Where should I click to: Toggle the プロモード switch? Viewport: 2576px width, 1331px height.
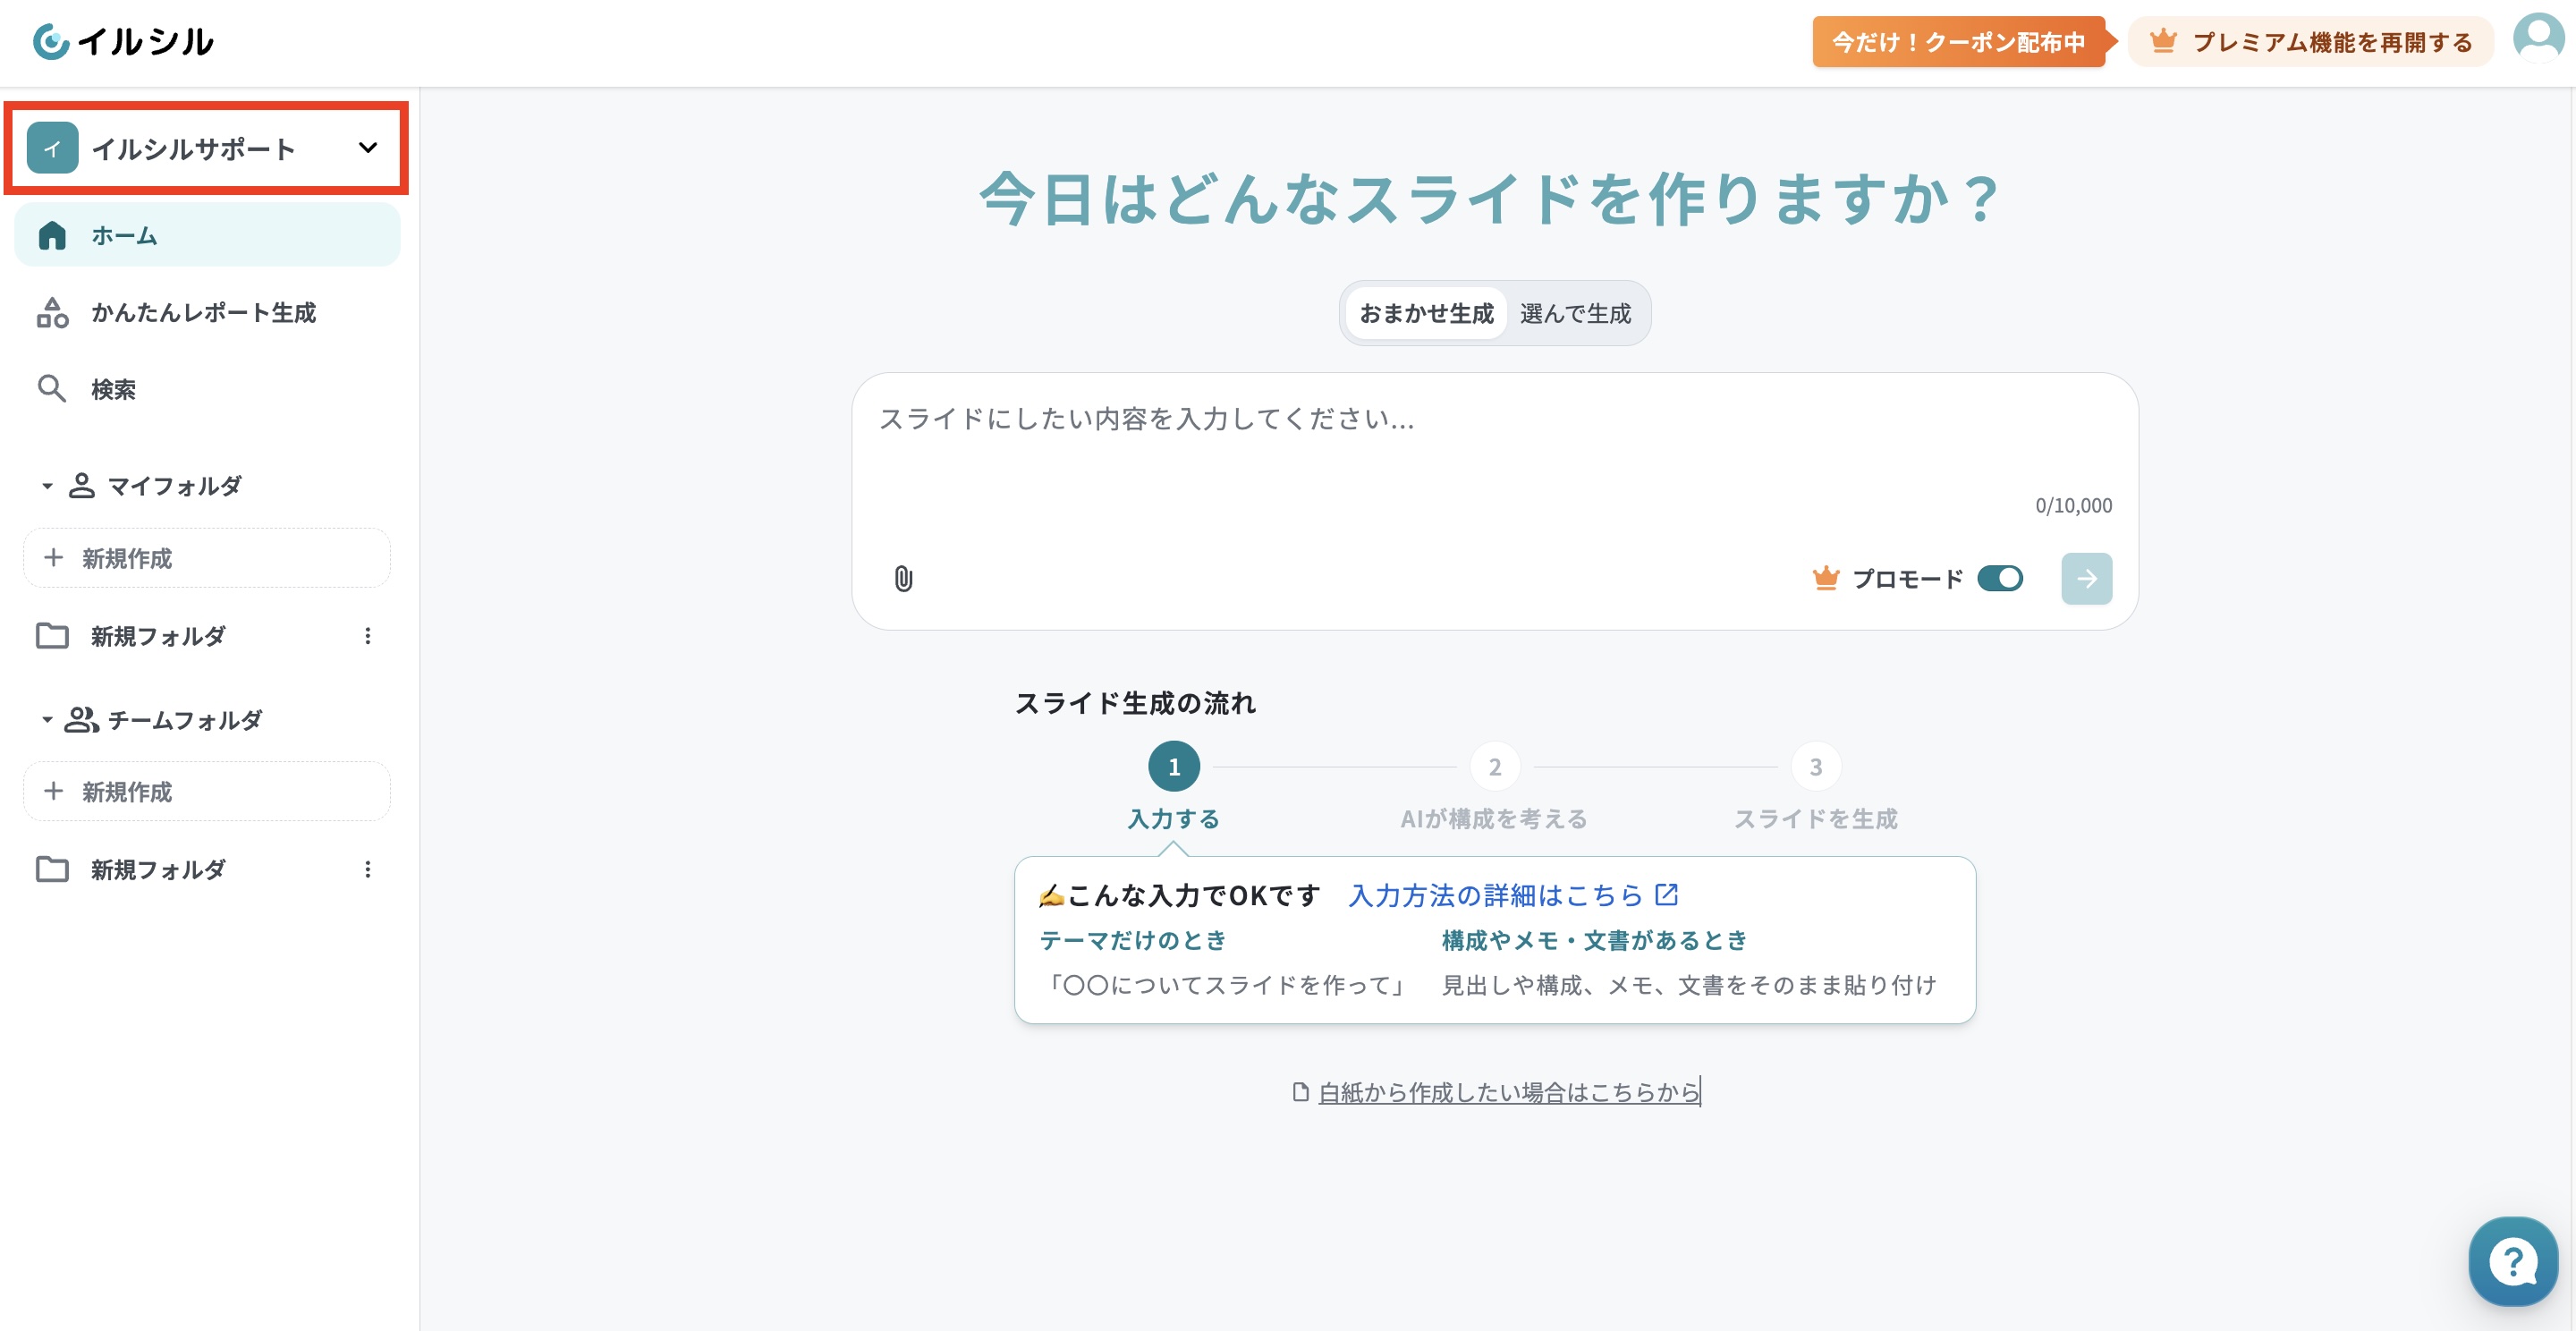point(1999,578)
